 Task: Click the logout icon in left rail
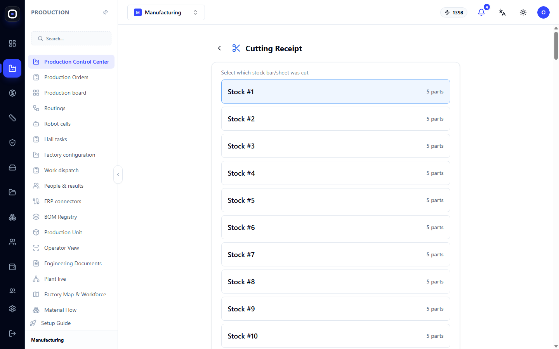point(12,333)
